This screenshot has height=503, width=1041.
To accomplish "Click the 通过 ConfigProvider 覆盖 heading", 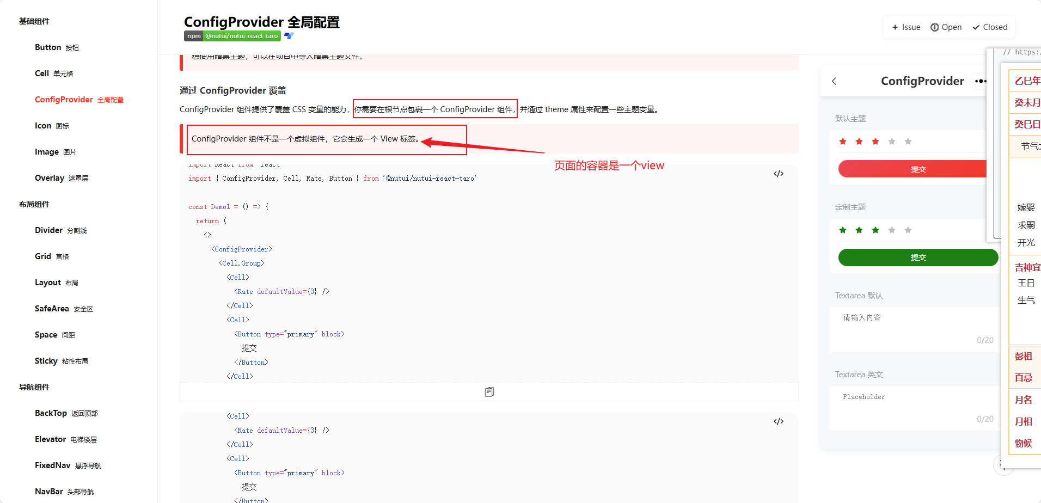I will [233, 90].
